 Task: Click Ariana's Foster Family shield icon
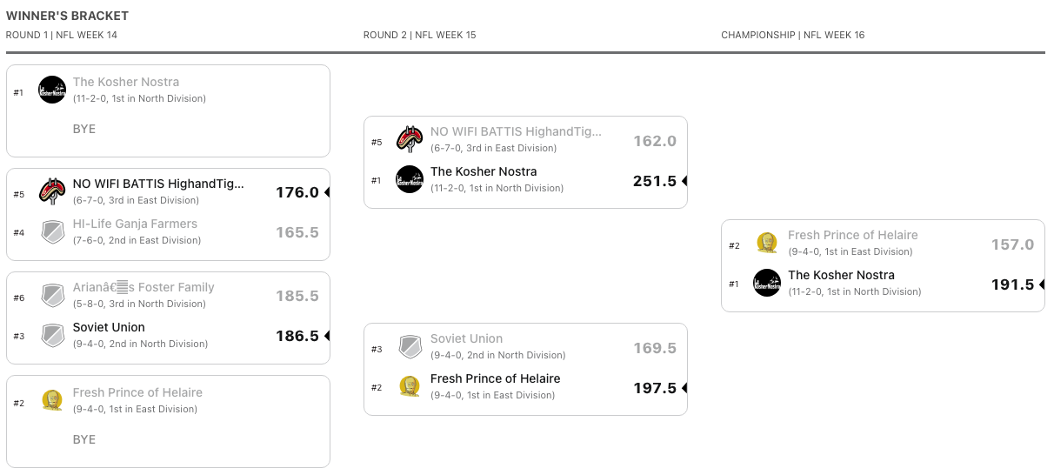(x=52, y=295)
